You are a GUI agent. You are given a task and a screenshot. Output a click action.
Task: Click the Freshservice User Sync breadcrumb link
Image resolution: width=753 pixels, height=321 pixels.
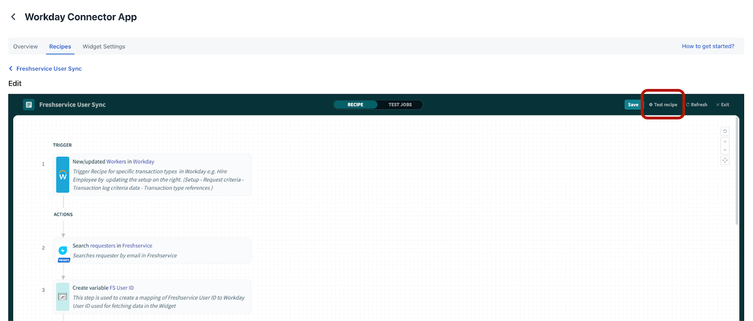click(49, 69)
